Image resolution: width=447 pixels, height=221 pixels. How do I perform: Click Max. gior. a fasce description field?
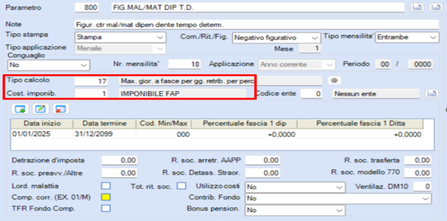[221, 81]
